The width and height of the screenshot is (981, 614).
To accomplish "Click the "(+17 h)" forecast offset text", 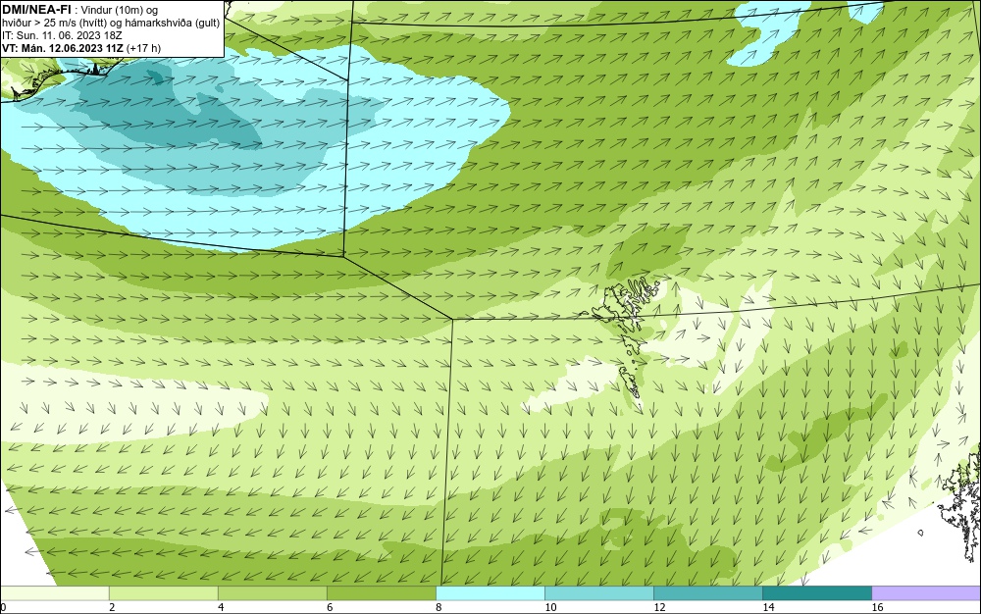I will pos(143,48).
